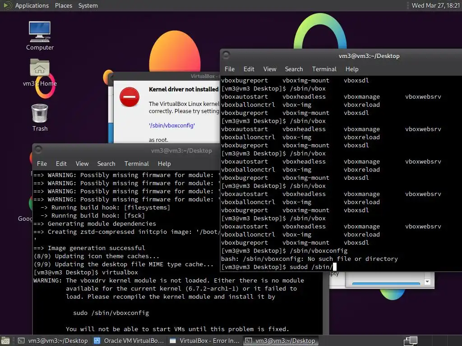Click window menu button of lower-left terminal titlebar
Image resolution: width=462 pixels, height=346 pixels.
[x=38, y=150]
